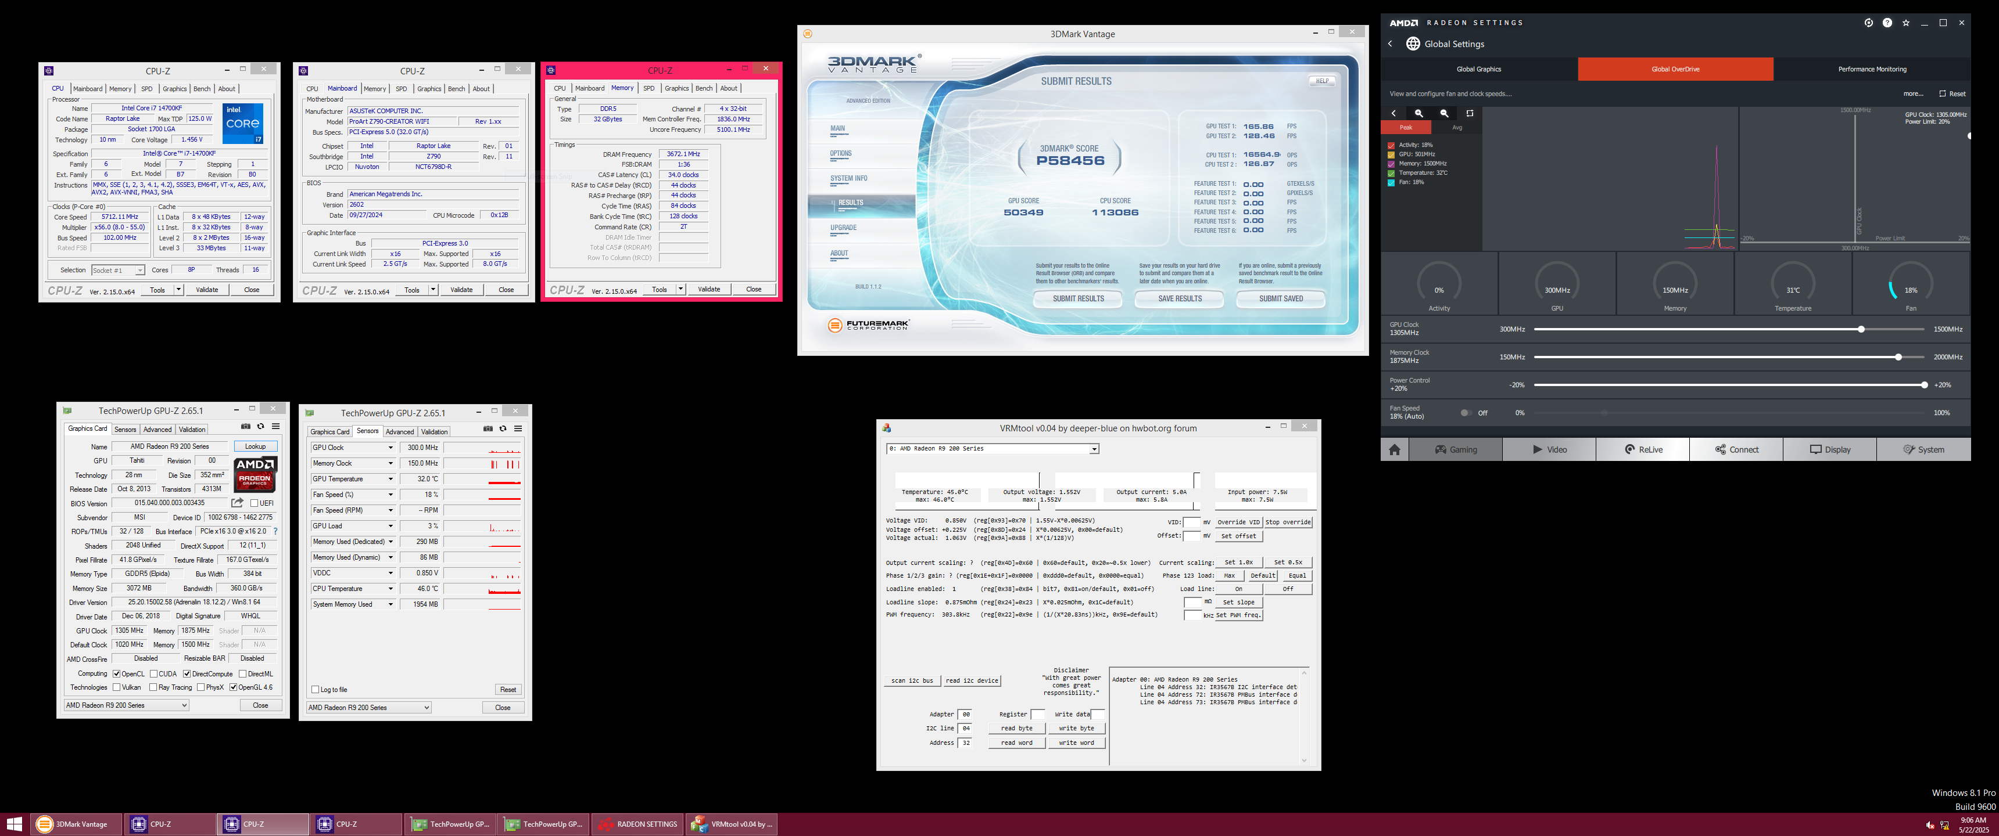The image size is (1999, 836).
Task: Click the Power Control slider handle in Radeon
Action: 1923,385
